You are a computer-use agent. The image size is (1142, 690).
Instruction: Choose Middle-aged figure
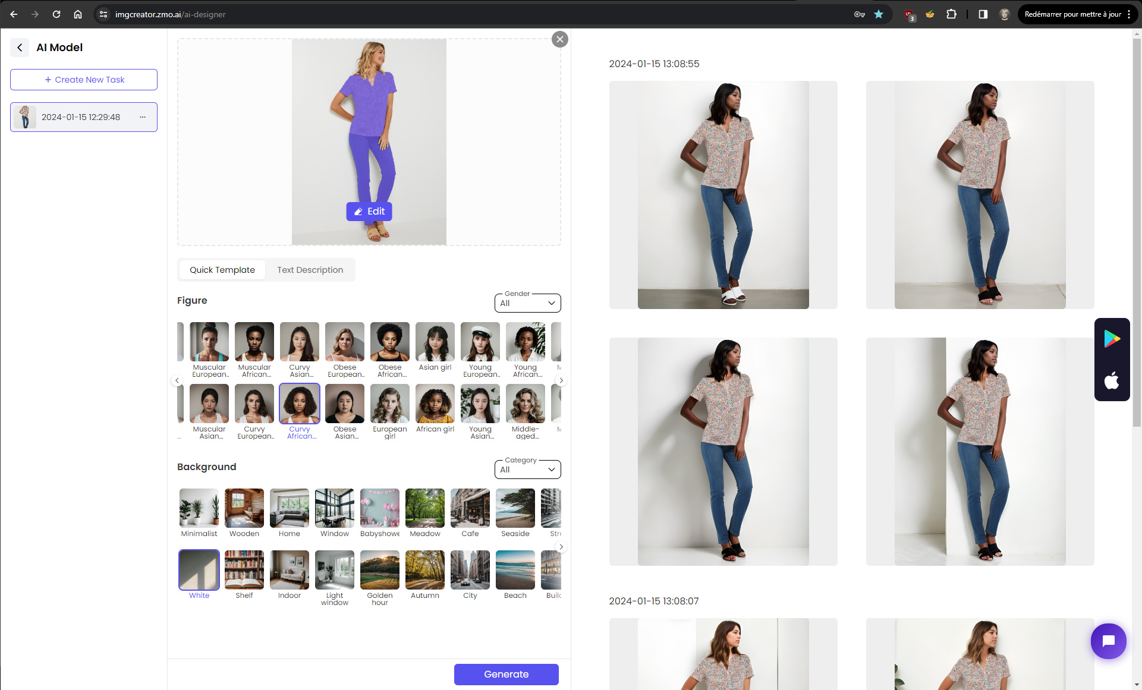tap(526, 412)
